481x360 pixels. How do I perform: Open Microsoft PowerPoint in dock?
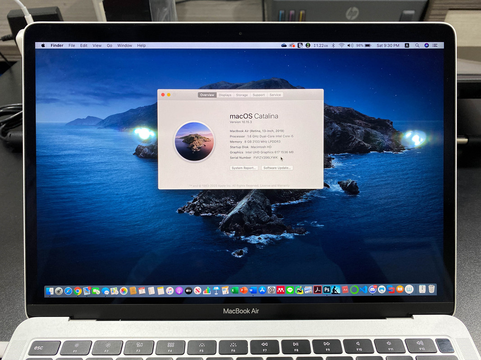pos(244,290)
